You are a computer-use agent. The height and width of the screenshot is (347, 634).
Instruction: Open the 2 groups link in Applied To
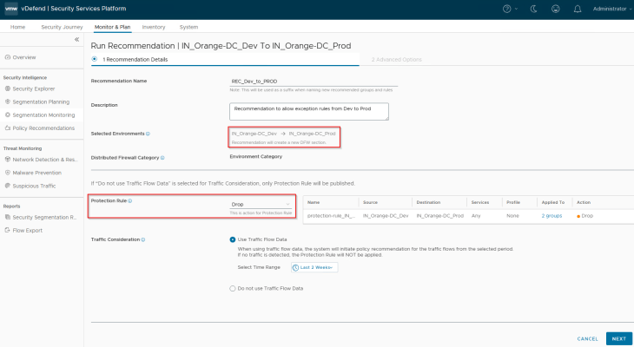pos(551,214)
